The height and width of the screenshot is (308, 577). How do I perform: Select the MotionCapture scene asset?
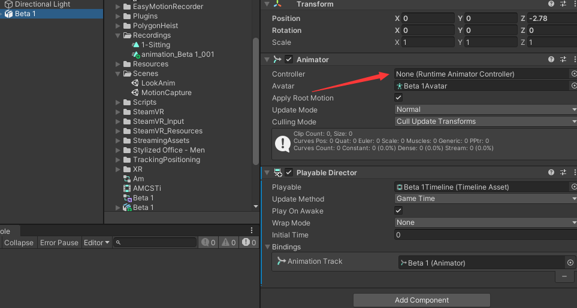tap(162, 93)
